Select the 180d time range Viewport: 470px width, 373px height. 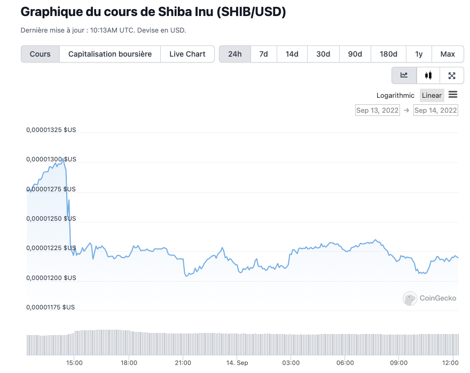click(x=388, y=54)
